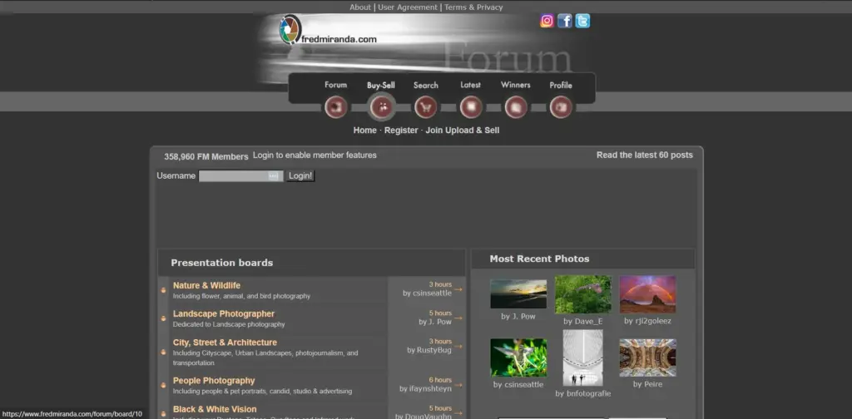Click the arrow icon next to ifaynshteyn's post
This screenshot has height=419, width=852.
pos(458,385)
